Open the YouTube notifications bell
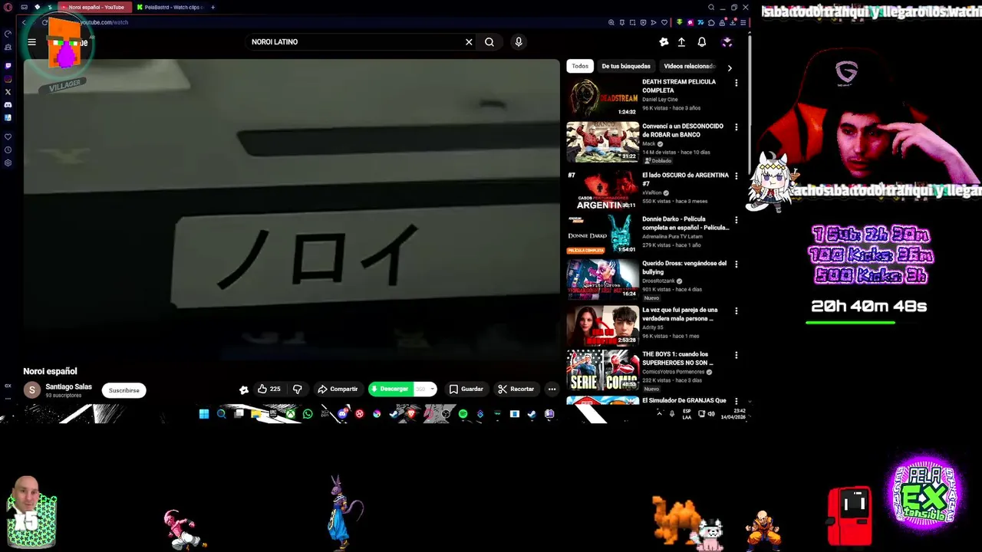The height and width of the screenshot is (552, 982). [x=701, y=42]
